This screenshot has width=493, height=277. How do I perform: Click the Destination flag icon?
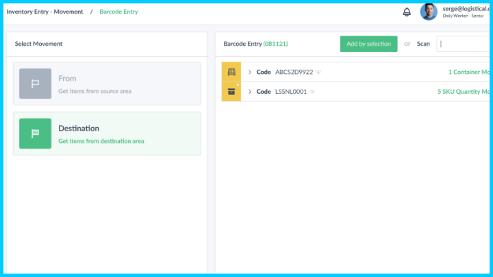[35, 133]
